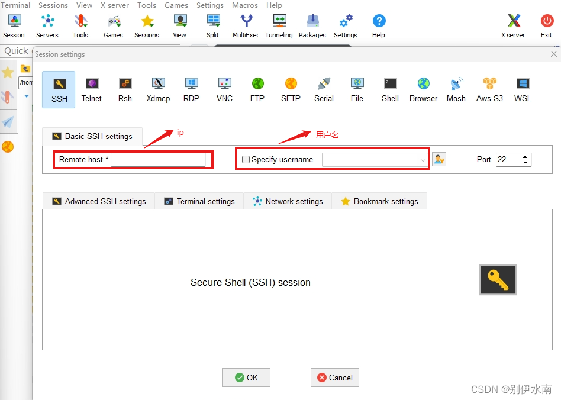561x400 pixels.
Task: Activate the Split toolbar icon
Action: pyautogui.click(x=213, y=26)
